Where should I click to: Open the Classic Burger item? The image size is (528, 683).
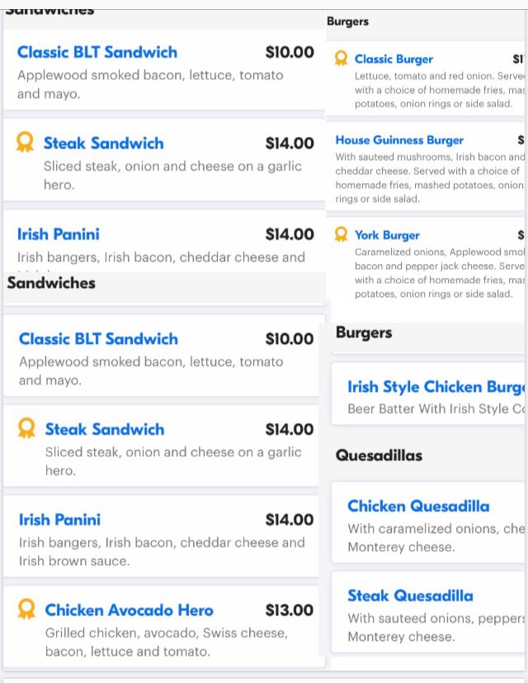coord(394,59)
